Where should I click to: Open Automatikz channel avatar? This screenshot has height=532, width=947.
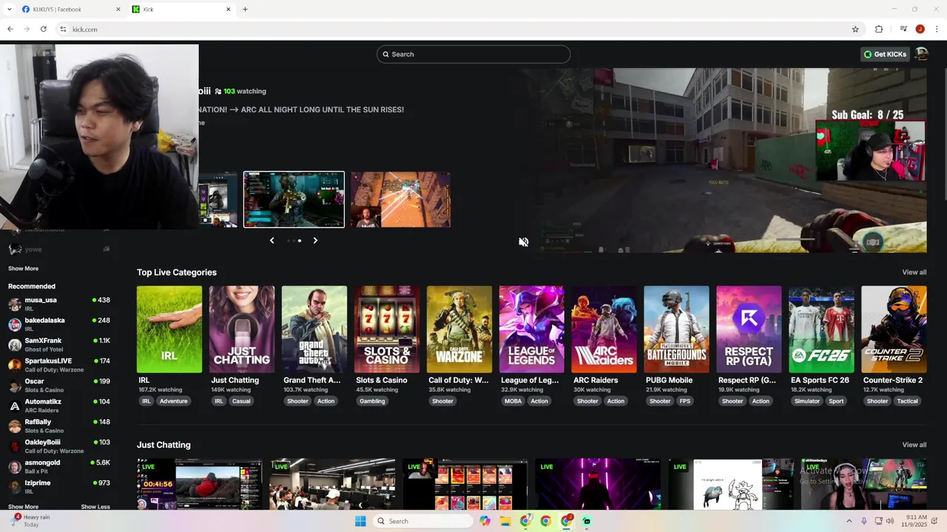[15, 406]
